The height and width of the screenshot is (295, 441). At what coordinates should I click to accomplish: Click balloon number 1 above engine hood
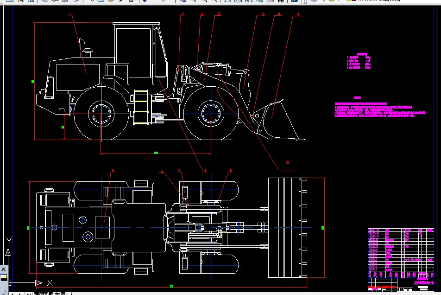click(x=70, y=14)
